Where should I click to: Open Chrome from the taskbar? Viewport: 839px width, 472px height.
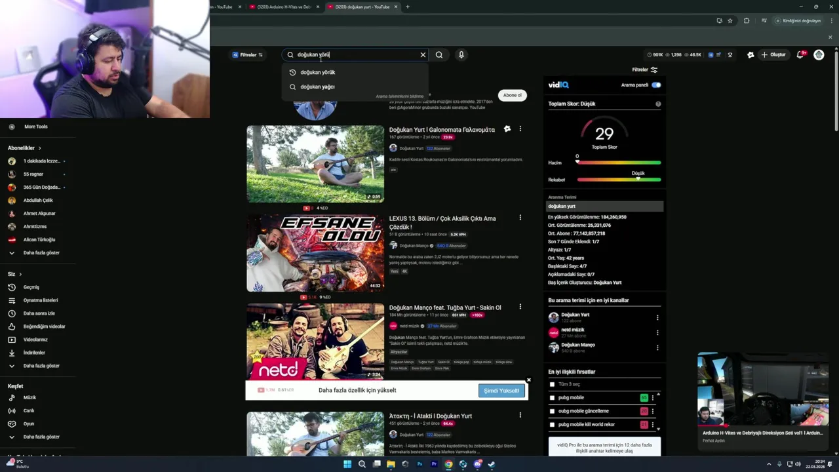click(448, 464)
